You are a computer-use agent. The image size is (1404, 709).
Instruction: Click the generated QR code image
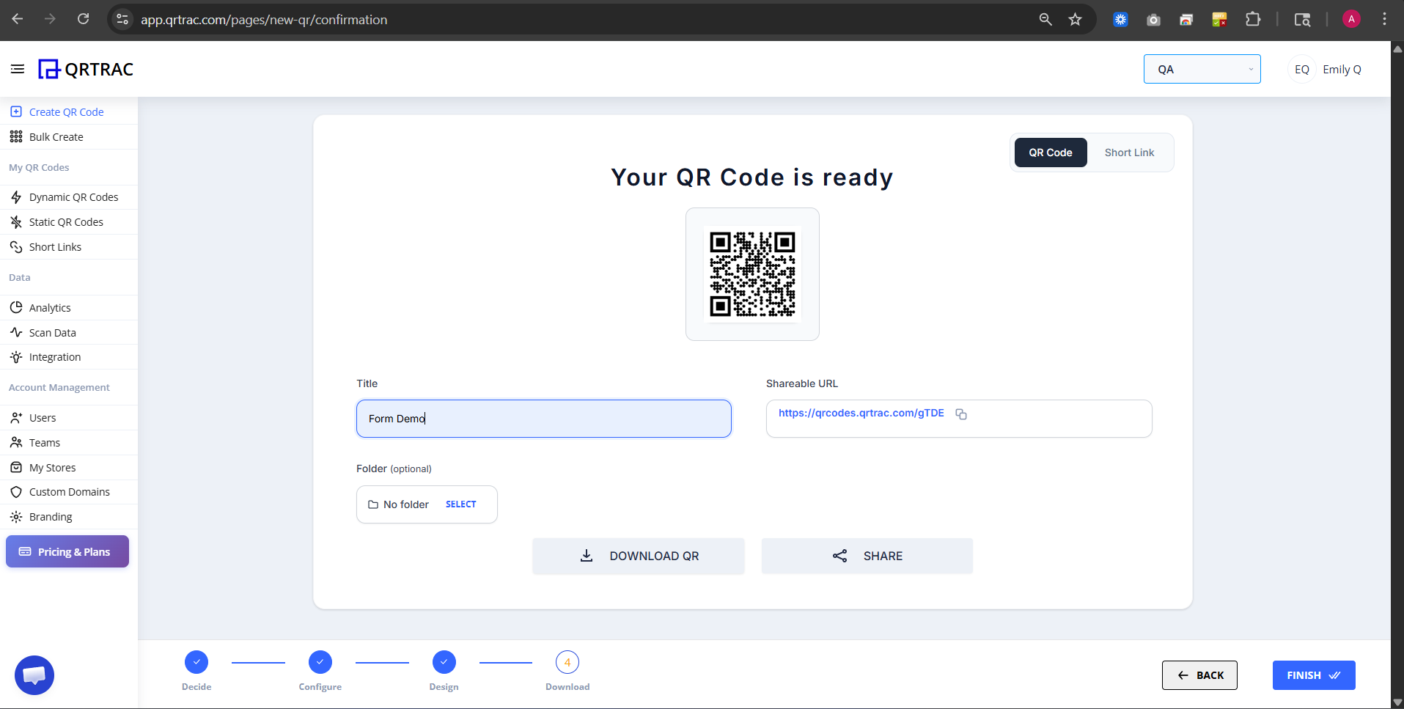click(x=752, y=274)
